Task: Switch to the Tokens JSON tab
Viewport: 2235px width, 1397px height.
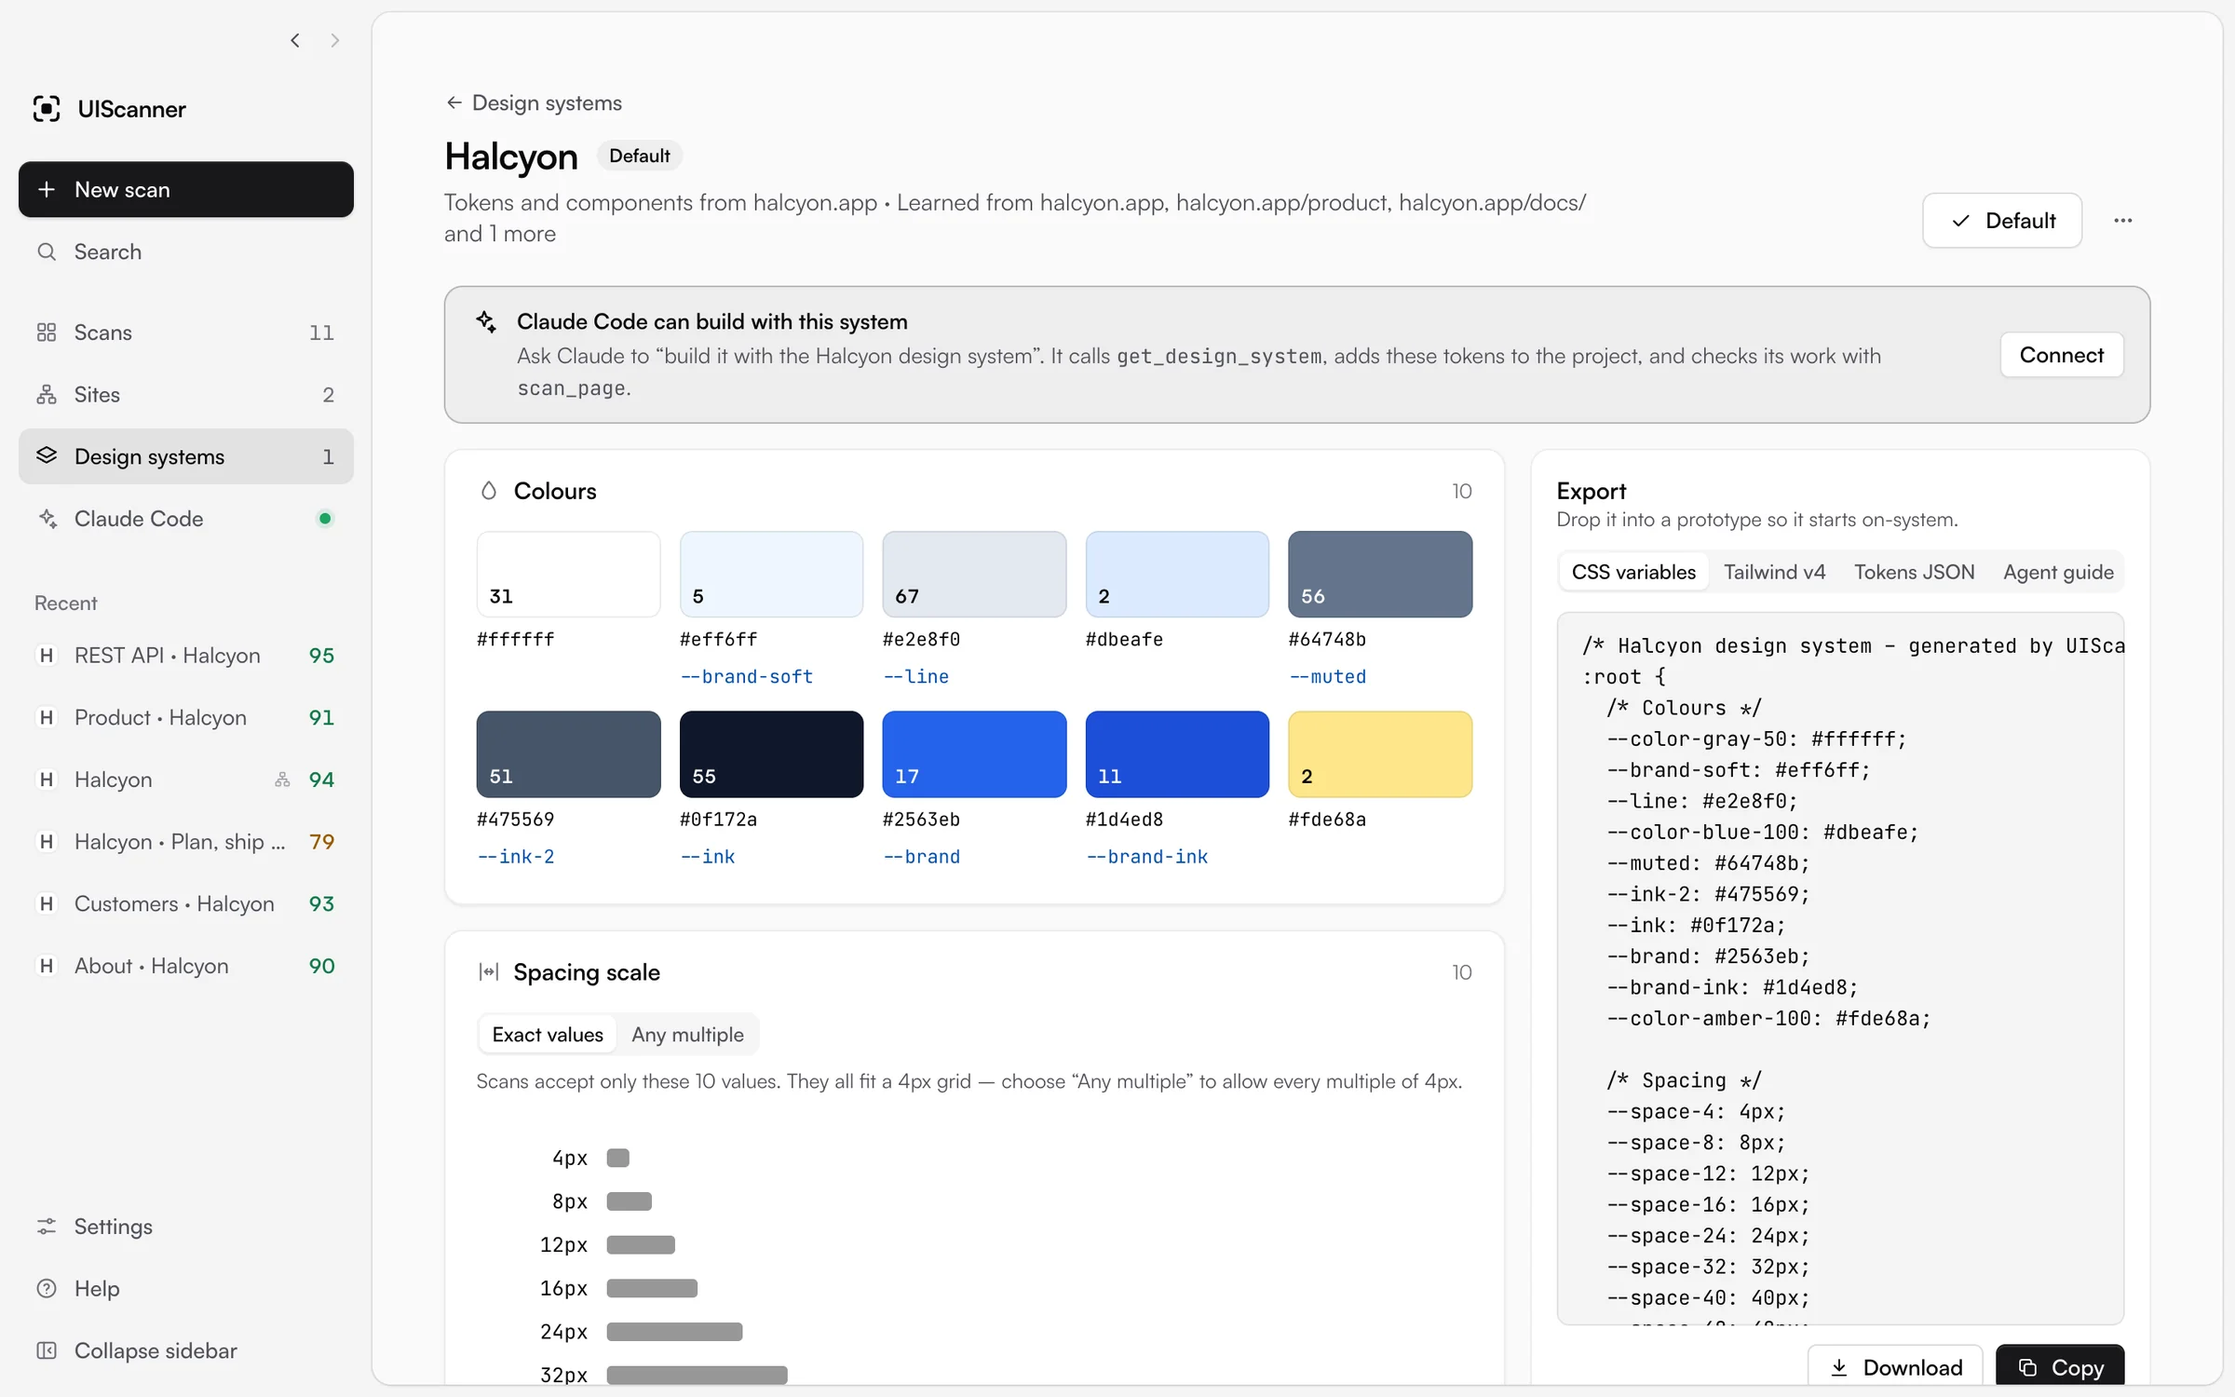Action: (x=1914, y=572)
